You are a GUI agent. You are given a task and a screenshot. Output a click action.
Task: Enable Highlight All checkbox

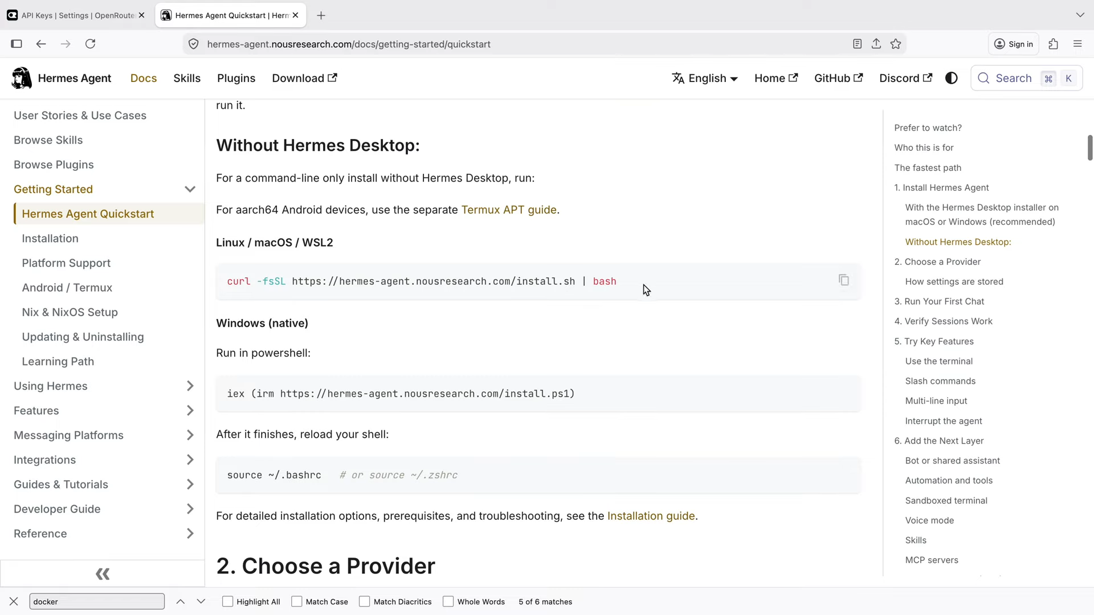click(x=227, y=601)
